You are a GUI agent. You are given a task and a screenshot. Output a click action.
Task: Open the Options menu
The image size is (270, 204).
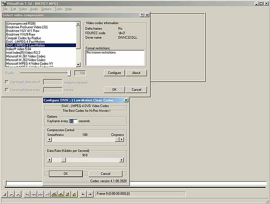coord(46,9)
